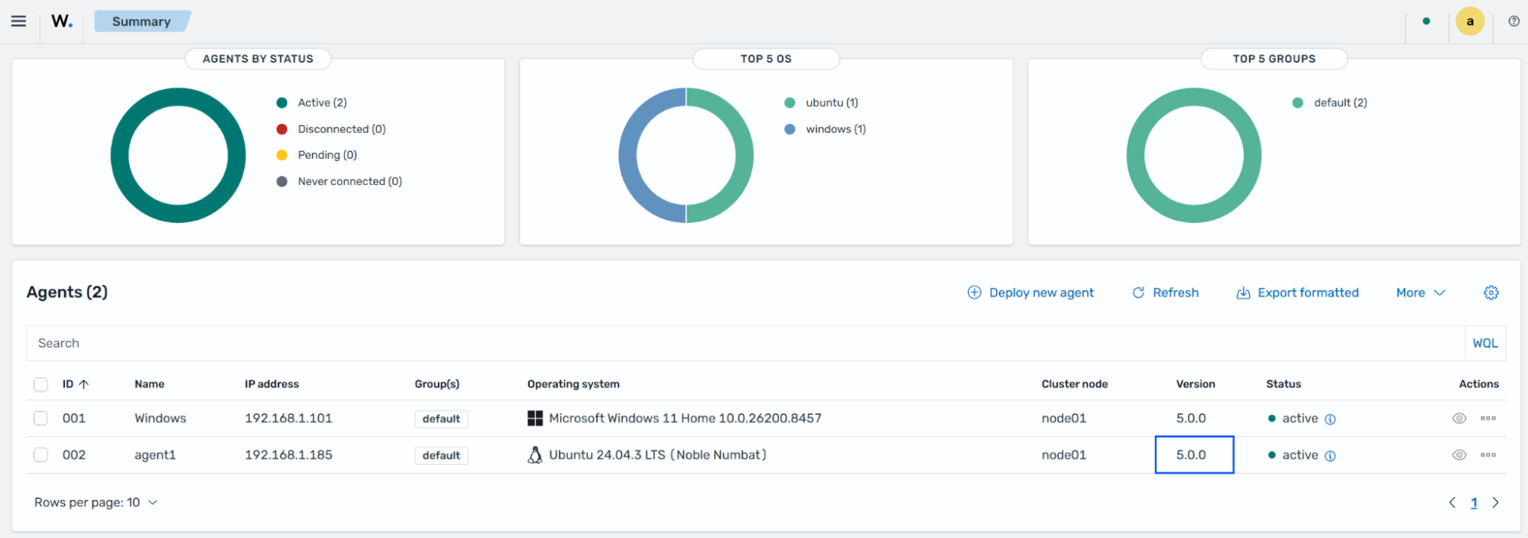Open agent named agent1
The height and width of the screenshot is (538, 1528).
tap(155, 455)
